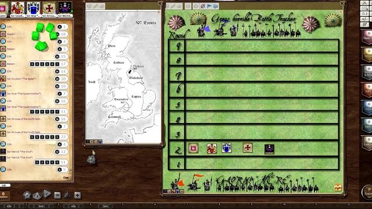Pick the round d20 die from dice tray

(27, 195)
